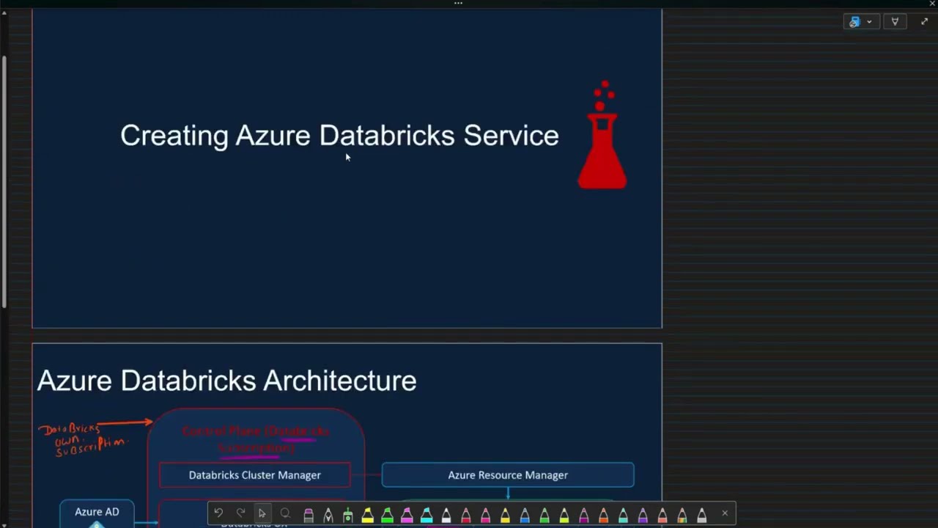Select the cyan highlighter
This screenshot has width=938, height=528.
point(426,516)
